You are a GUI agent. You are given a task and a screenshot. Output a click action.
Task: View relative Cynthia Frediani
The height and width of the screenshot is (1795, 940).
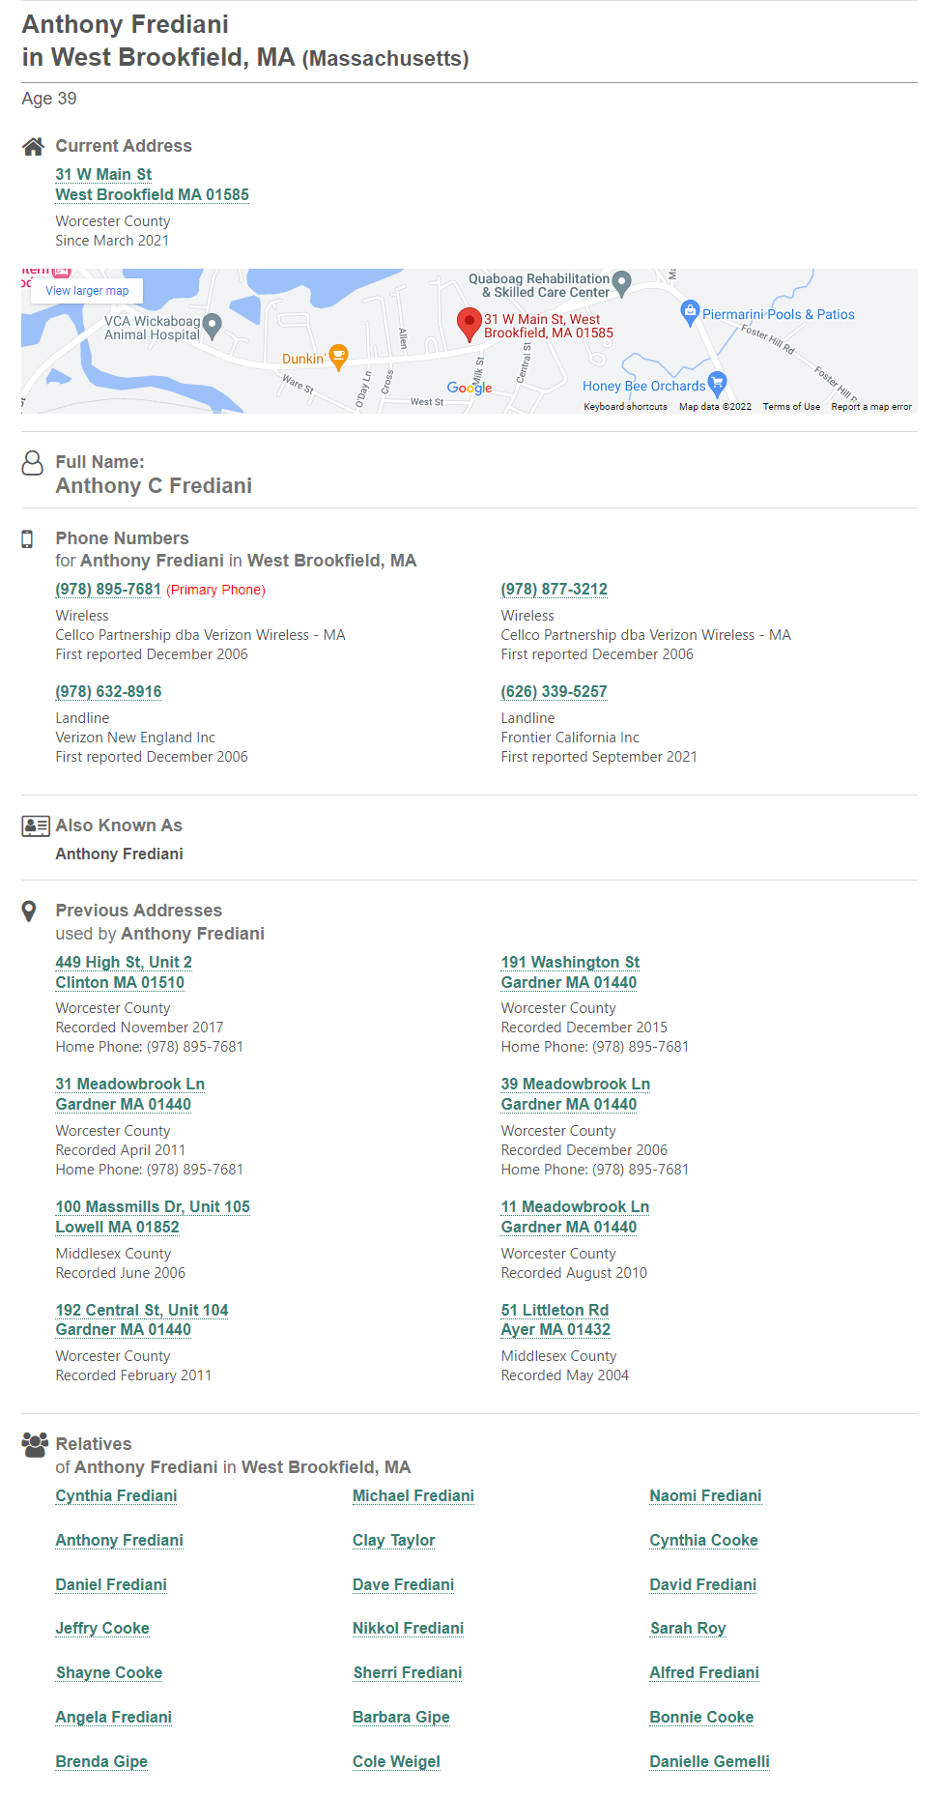(x=116, y=1496)
